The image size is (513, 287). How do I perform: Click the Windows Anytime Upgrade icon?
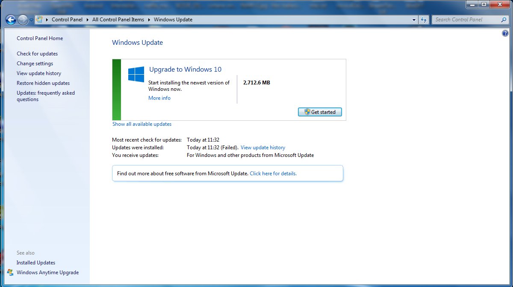point(10,273)
